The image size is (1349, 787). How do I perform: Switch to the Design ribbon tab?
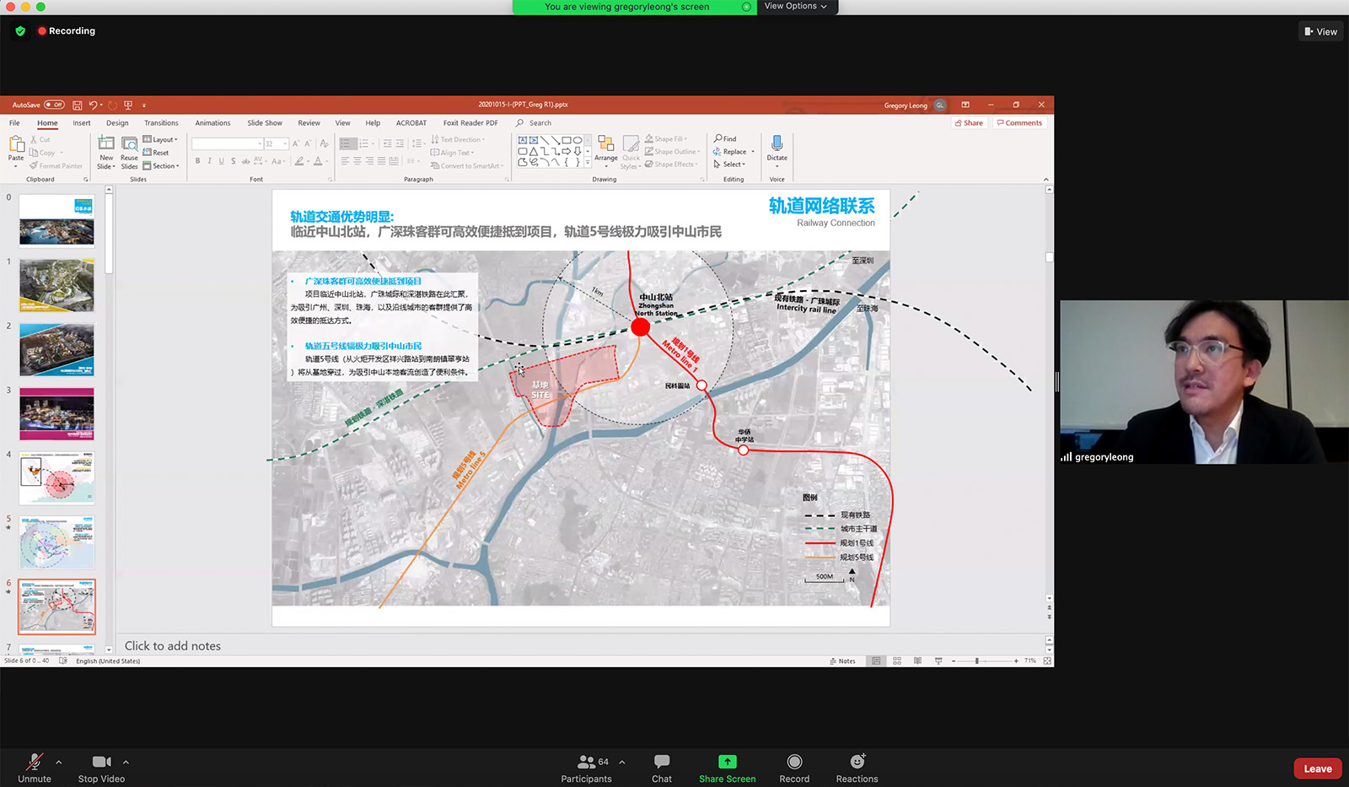coord(117,123)
